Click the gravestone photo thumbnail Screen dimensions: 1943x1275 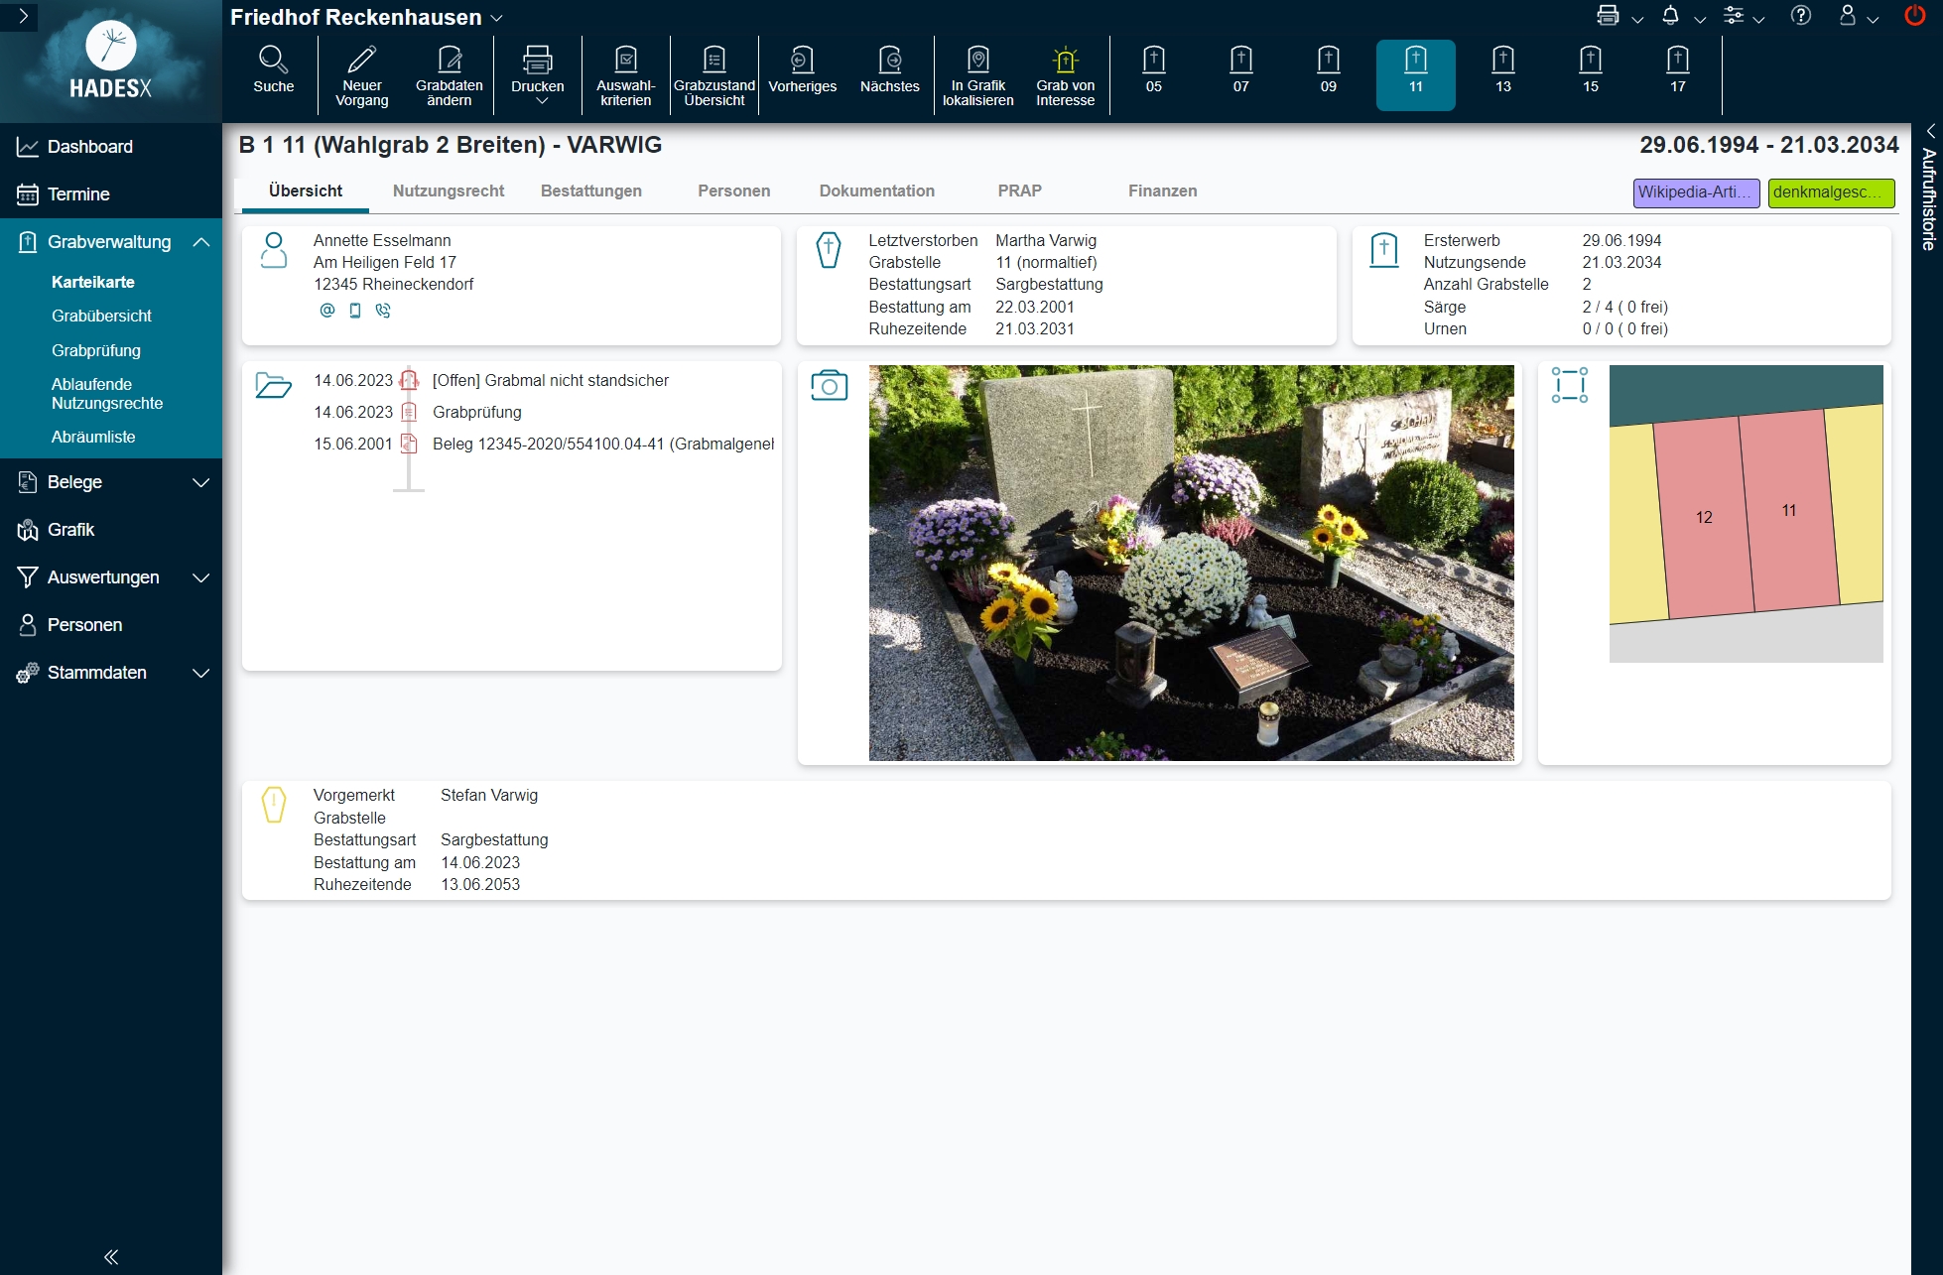point(1191,563)
